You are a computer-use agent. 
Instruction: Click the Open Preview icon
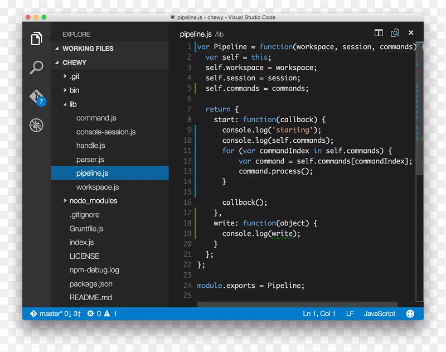click(x=395, y=33)
